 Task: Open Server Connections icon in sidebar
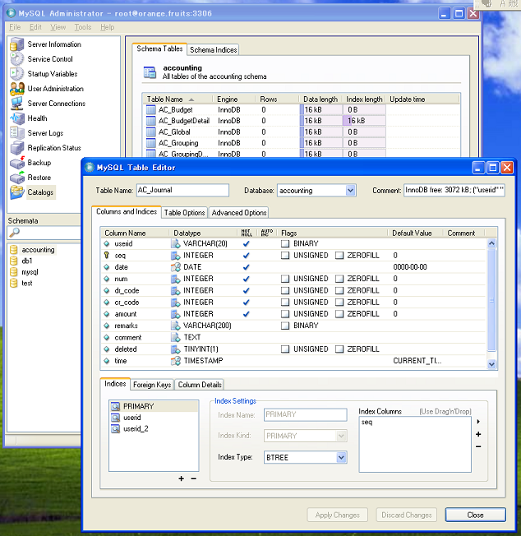(16, 104)
